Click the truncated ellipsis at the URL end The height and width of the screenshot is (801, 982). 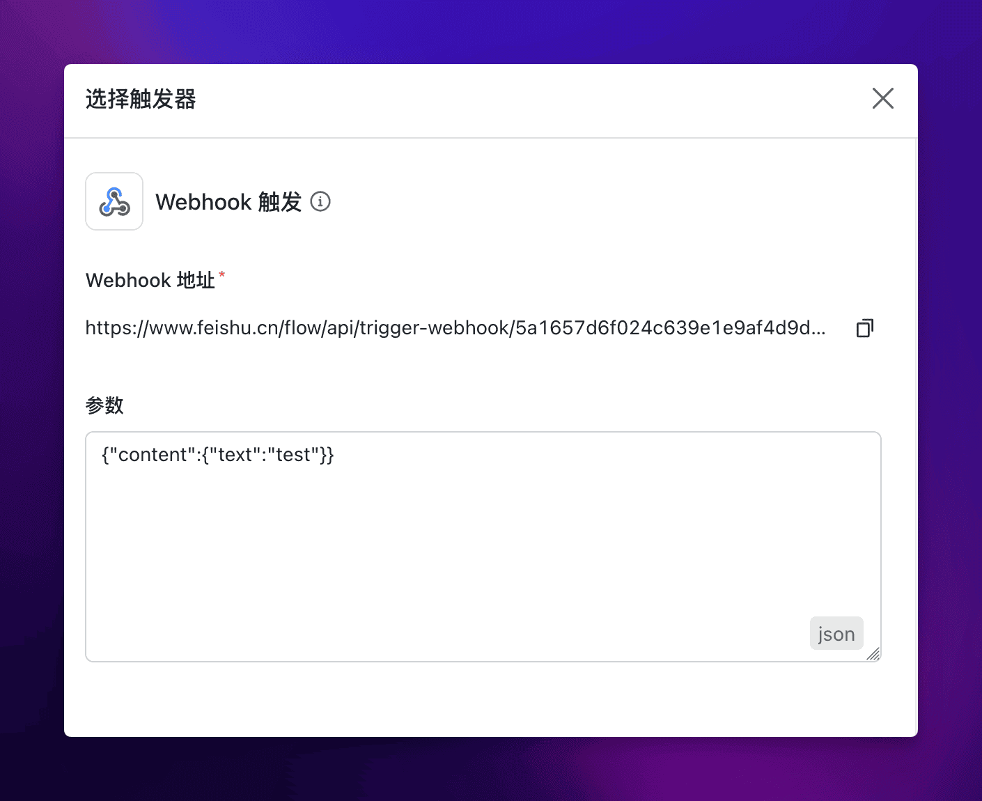point(818,330)
